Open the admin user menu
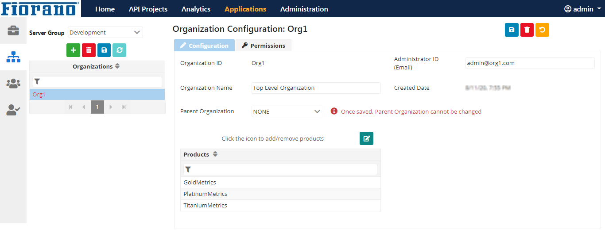The width and height of the screenshot is (605, 241). pos(582,9)
